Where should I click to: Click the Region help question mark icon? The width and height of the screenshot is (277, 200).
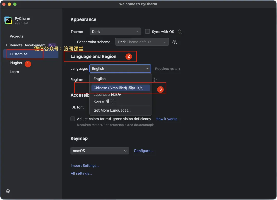point(155,79)
